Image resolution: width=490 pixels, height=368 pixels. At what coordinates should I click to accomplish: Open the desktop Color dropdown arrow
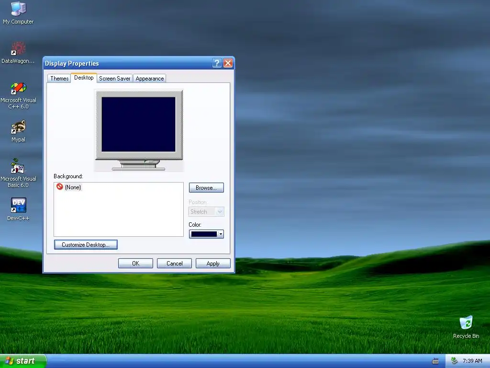221,234
